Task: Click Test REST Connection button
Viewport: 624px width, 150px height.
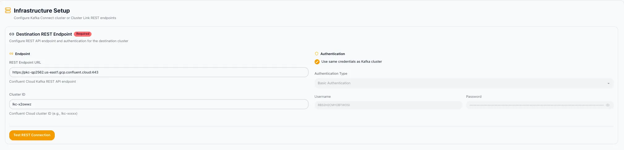Action: tap(32, 135)
